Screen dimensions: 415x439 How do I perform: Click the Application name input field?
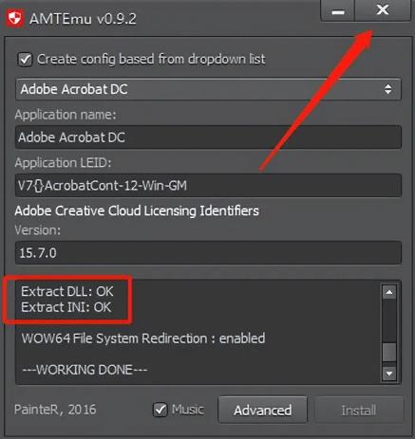[x=208, y=137]
